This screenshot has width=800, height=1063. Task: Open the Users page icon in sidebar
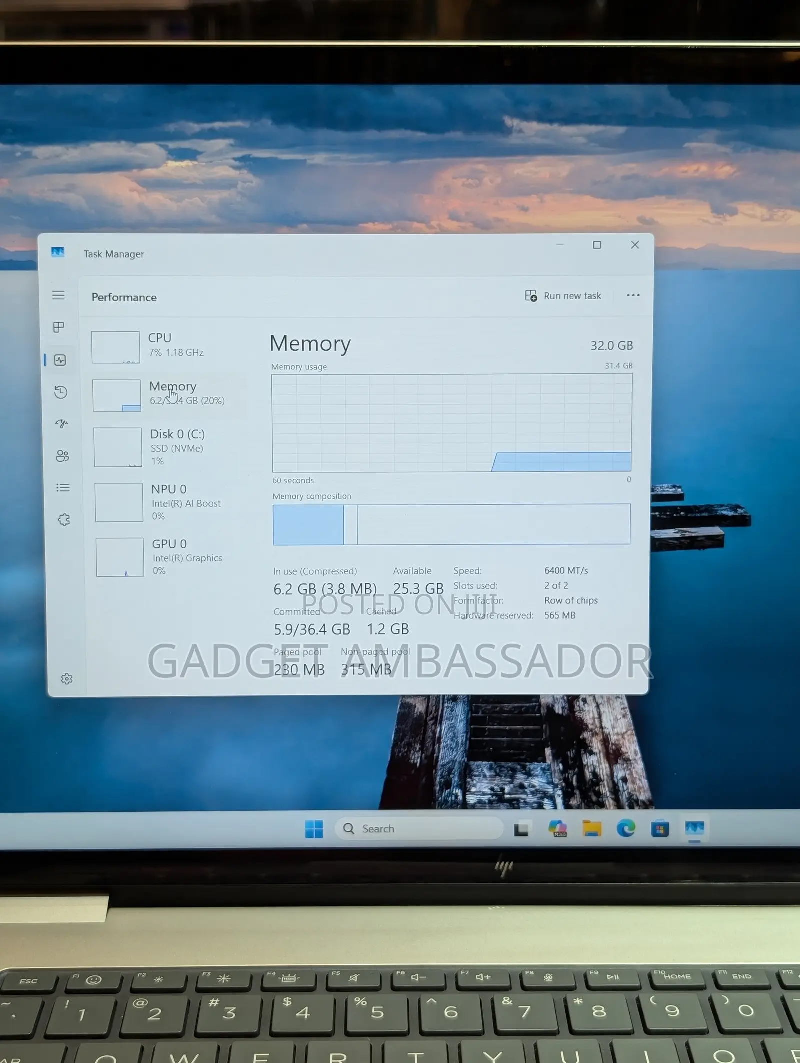click(62, 456)
